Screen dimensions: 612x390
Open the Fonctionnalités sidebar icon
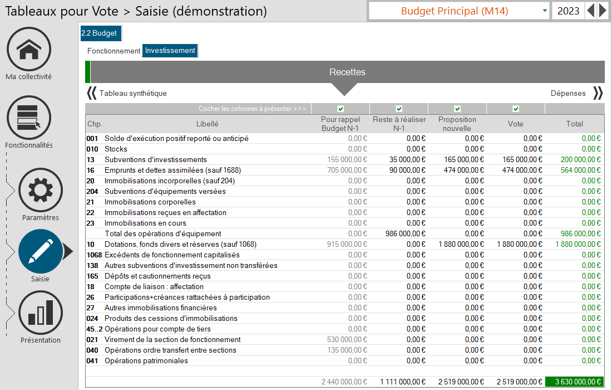pos(29,118)
